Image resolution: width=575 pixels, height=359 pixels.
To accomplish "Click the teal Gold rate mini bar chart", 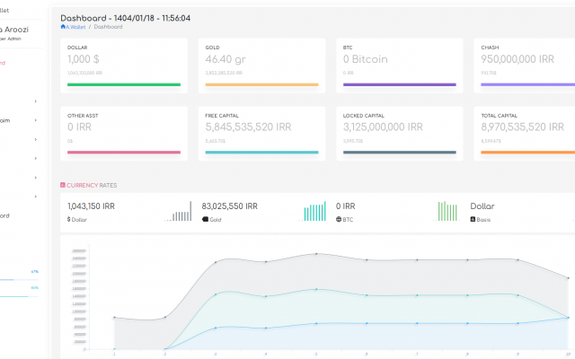I will click(314, 212).
